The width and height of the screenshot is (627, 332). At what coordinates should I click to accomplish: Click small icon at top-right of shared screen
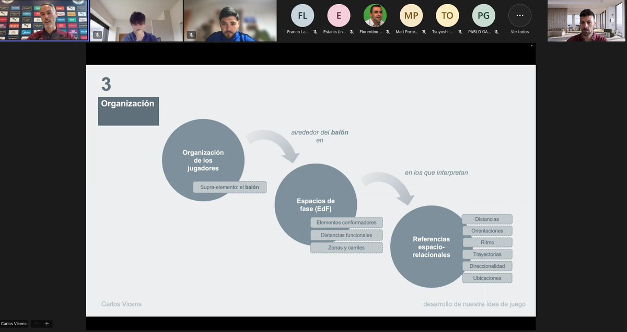[x=532, y=46]
